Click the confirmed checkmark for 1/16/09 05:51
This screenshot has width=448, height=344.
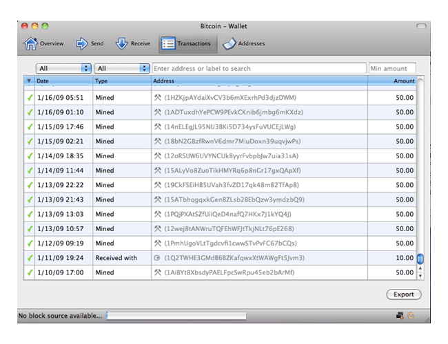tap(30, 98)
